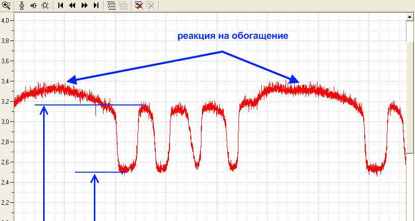Click the grayed-out dashed-frame cross icon
This screenshot has width=415, height=221.
tap(151, 5)
